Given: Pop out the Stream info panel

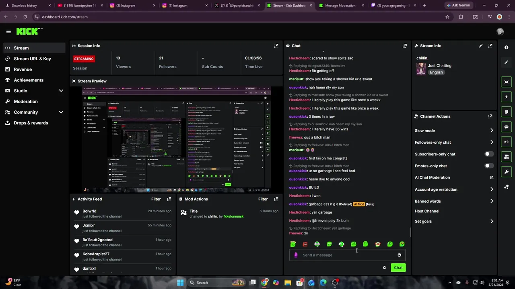Looking at the screenshot, I should (x=490, y=46).
